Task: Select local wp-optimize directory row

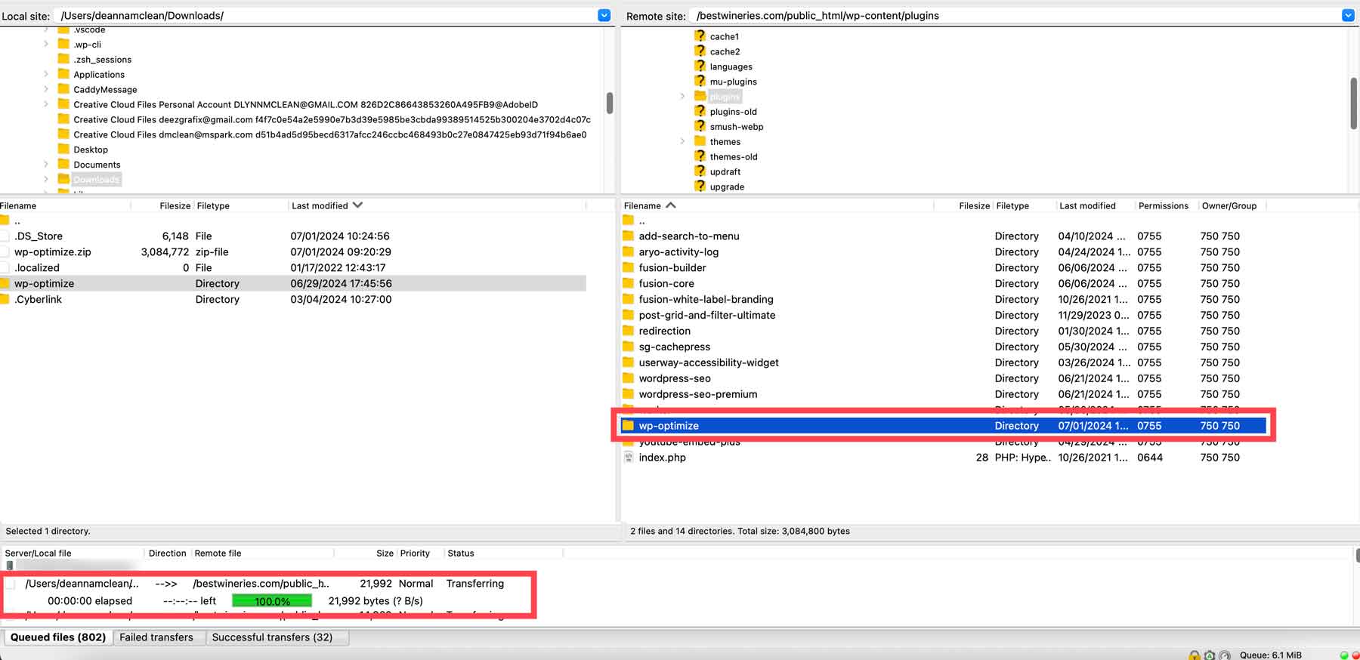Action: point(293,283)
